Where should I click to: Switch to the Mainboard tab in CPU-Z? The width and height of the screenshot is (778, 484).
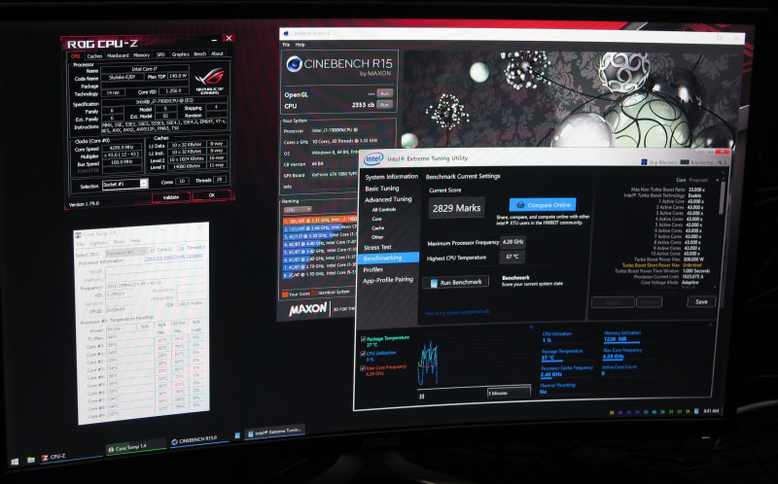pos(119,54)
